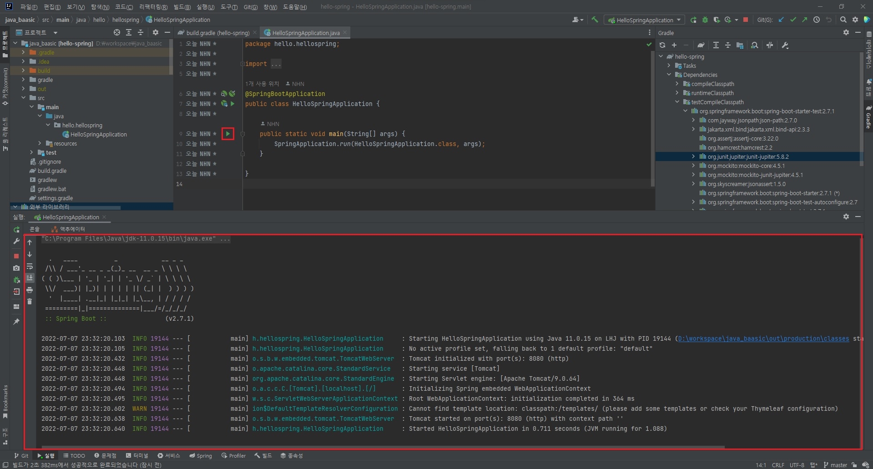Open IDE settings gear in top toolbar
873x469 pixels.
855,20
